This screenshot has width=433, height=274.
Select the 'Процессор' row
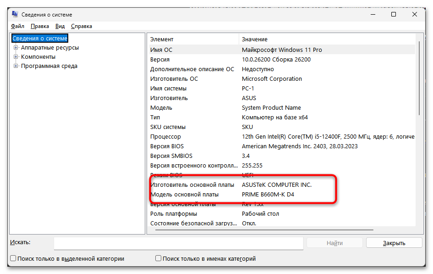(x=282, y=137)
